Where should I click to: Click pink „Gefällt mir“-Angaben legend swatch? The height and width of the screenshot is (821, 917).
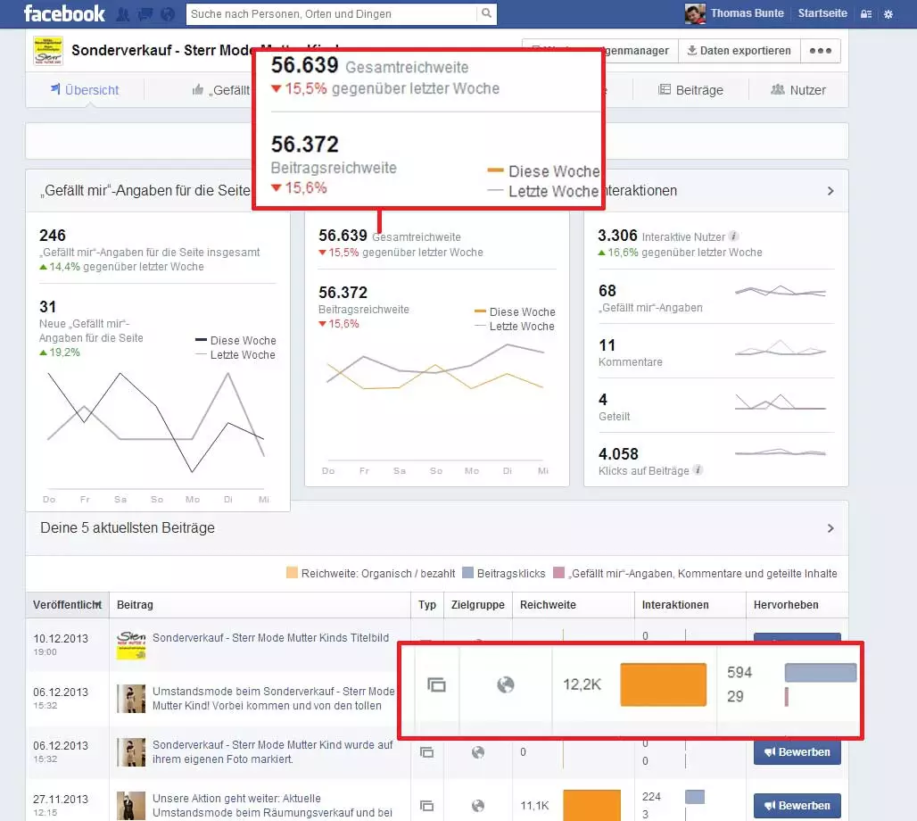tap(559, 572)
